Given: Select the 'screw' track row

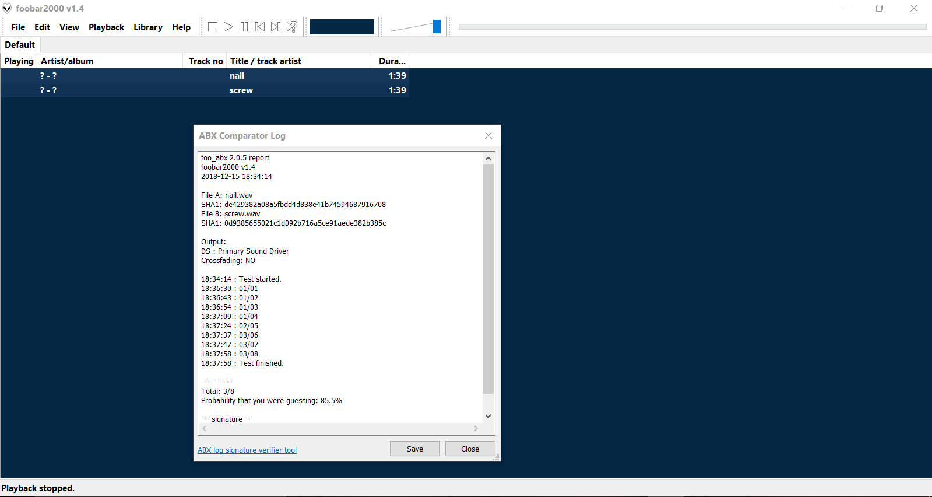Looking at the screenshot, I should point(205,90).
